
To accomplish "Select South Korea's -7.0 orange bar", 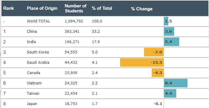I will point(154,52).
